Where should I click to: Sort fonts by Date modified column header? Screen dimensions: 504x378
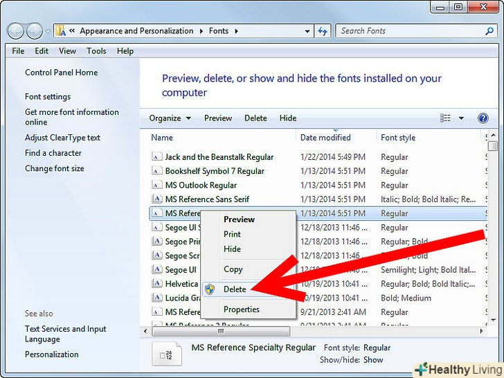click(325, 138)
